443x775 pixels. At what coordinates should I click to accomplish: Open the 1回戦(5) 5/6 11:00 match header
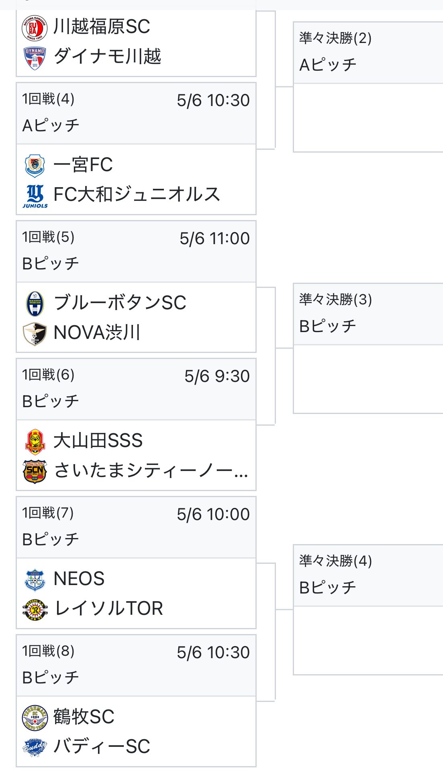[x=136, y=251]
